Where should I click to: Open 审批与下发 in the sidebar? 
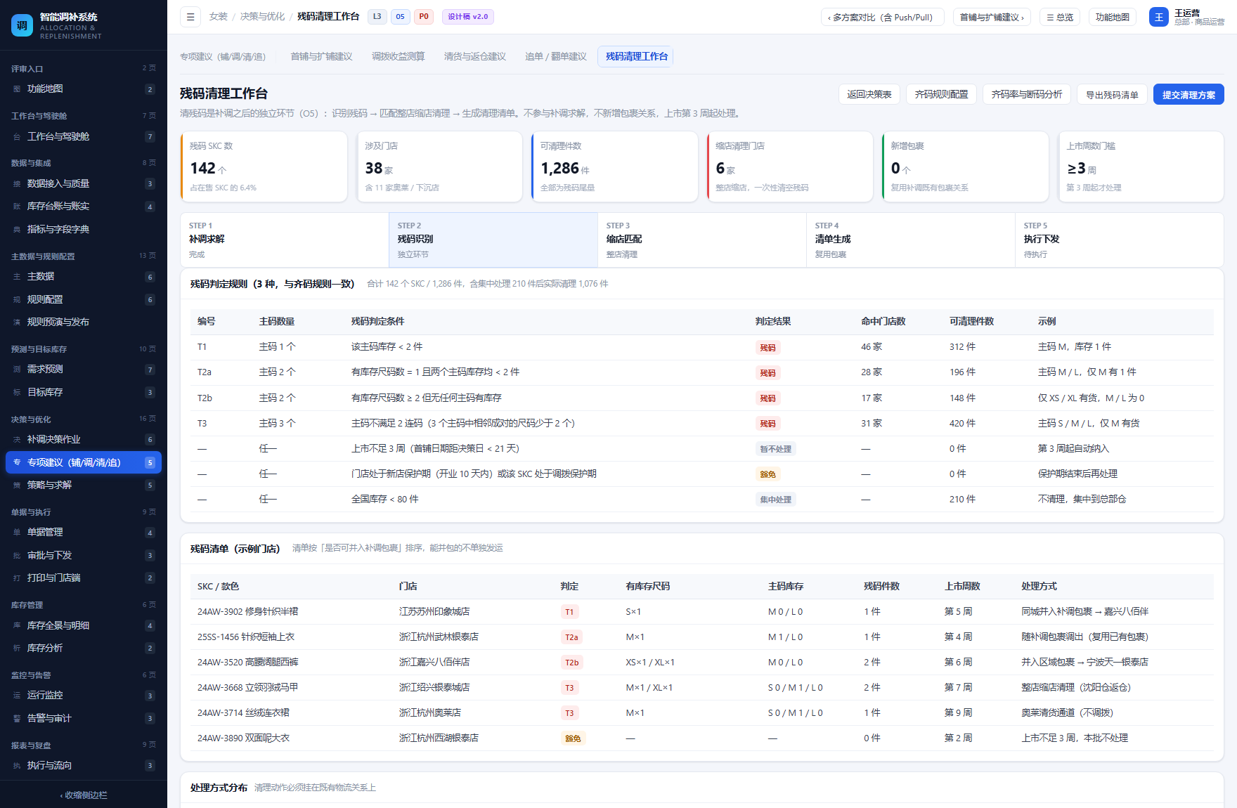pyautogui.click(x=84, y=556)
